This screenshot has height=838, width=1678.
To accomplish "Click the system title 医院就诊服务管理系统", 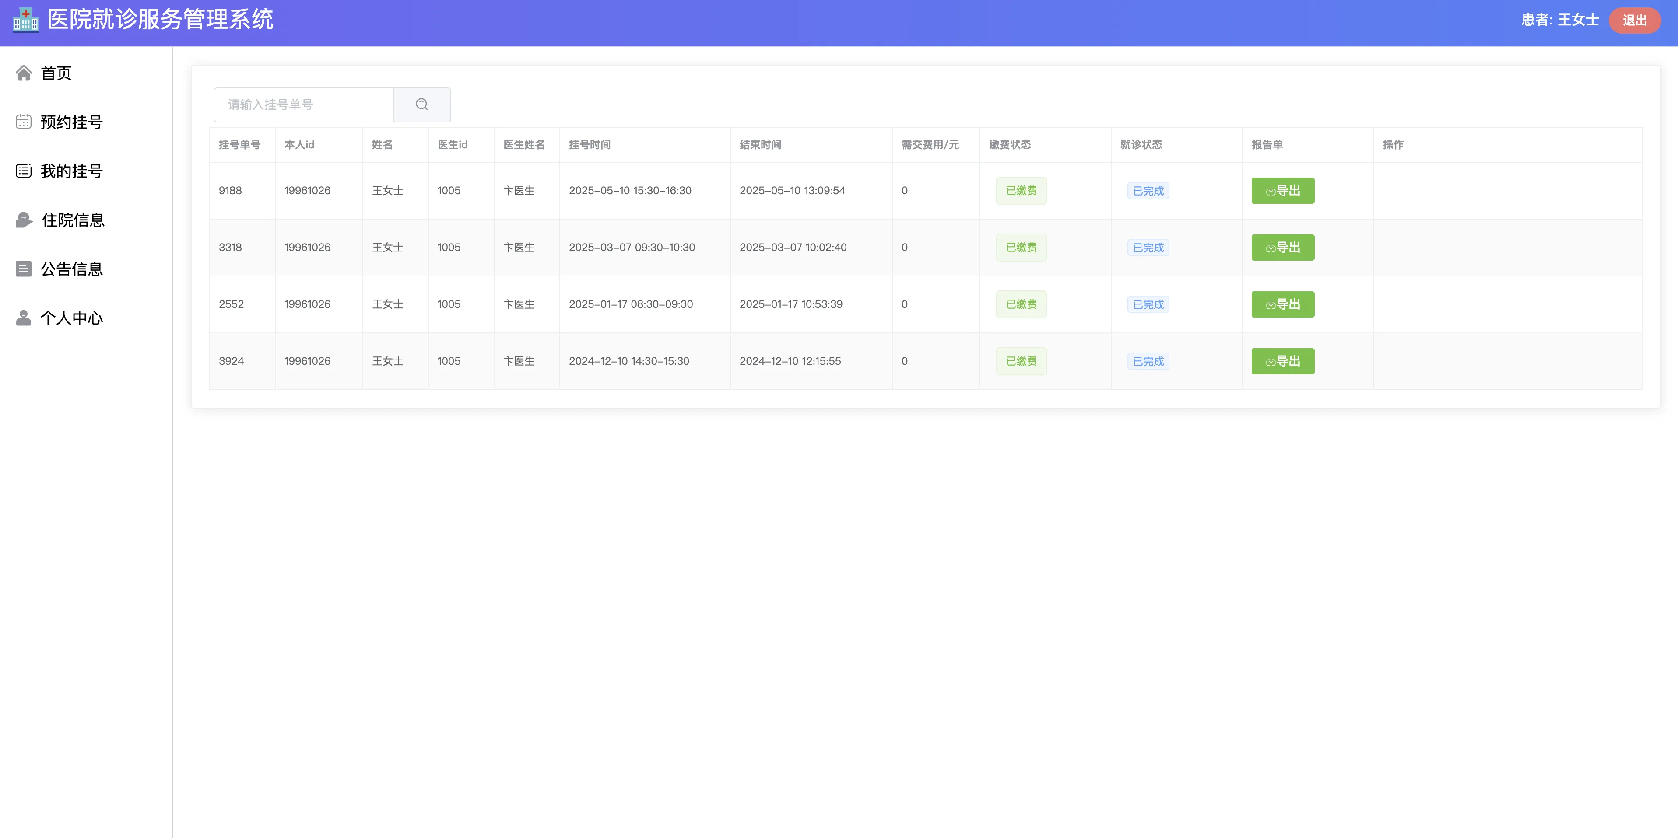I will pos(160,20).
